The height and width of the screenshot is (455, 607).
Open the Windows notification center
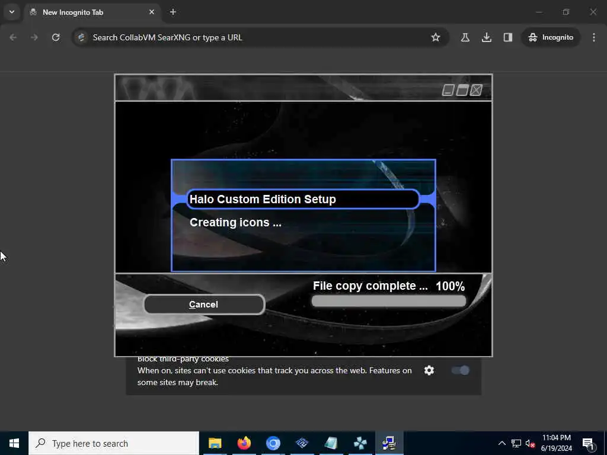click(588, 443)
